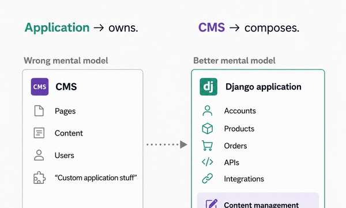Click the Accounts person icon
346x208 pixels.
[x=208, y=110]
